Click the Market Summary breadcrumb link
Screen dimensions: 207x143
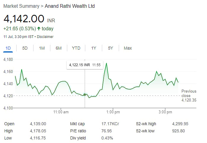[21, 6]
